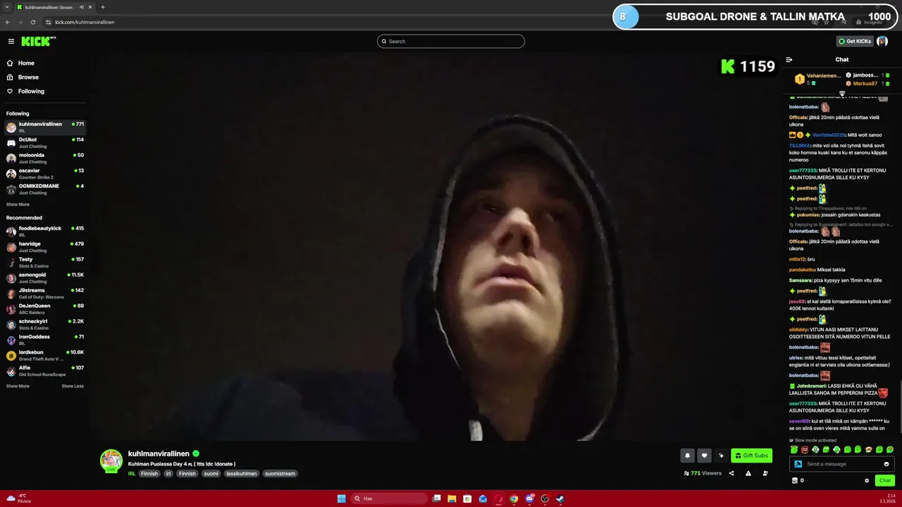Select the red square quick emote
The width and height of the screenshot is (902, 507).
click(x=805, y=450)
